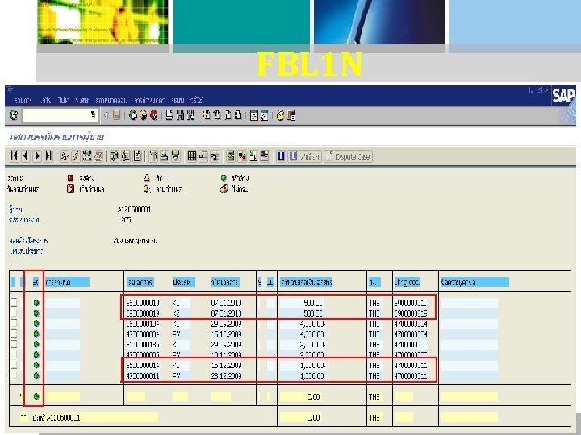Open the แก้ไข (Edit) menu

click(44, 100)
